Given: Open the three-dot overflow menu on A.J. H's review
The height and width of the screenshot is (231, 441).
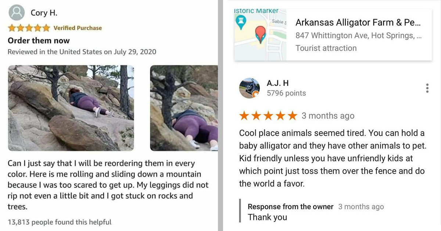Looking at the screenshot, I should [427, 88].
